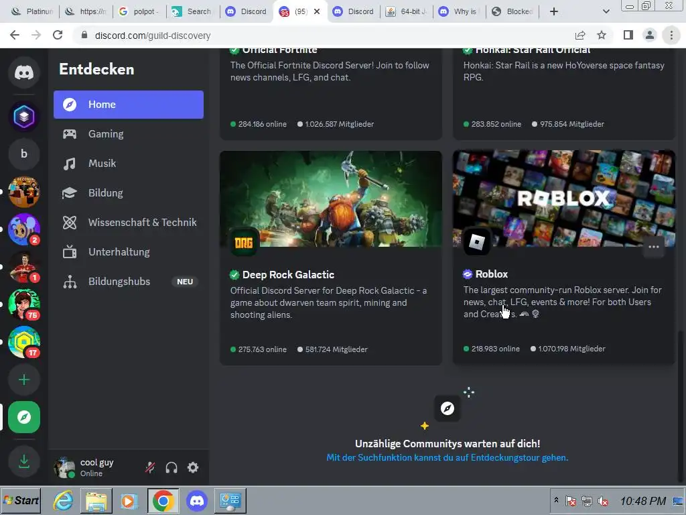Viewport: 686px width, 515px height.
Task: Launch Internet Explorer from taskbar
Action: pyautogui.click(x=63, y=500)
